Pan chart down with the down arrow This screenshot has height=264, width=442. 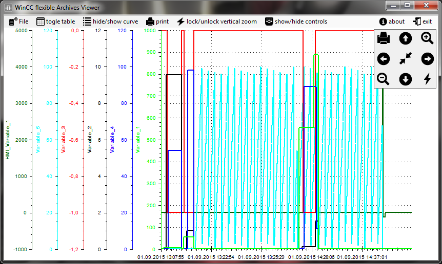tap(405, 79)
